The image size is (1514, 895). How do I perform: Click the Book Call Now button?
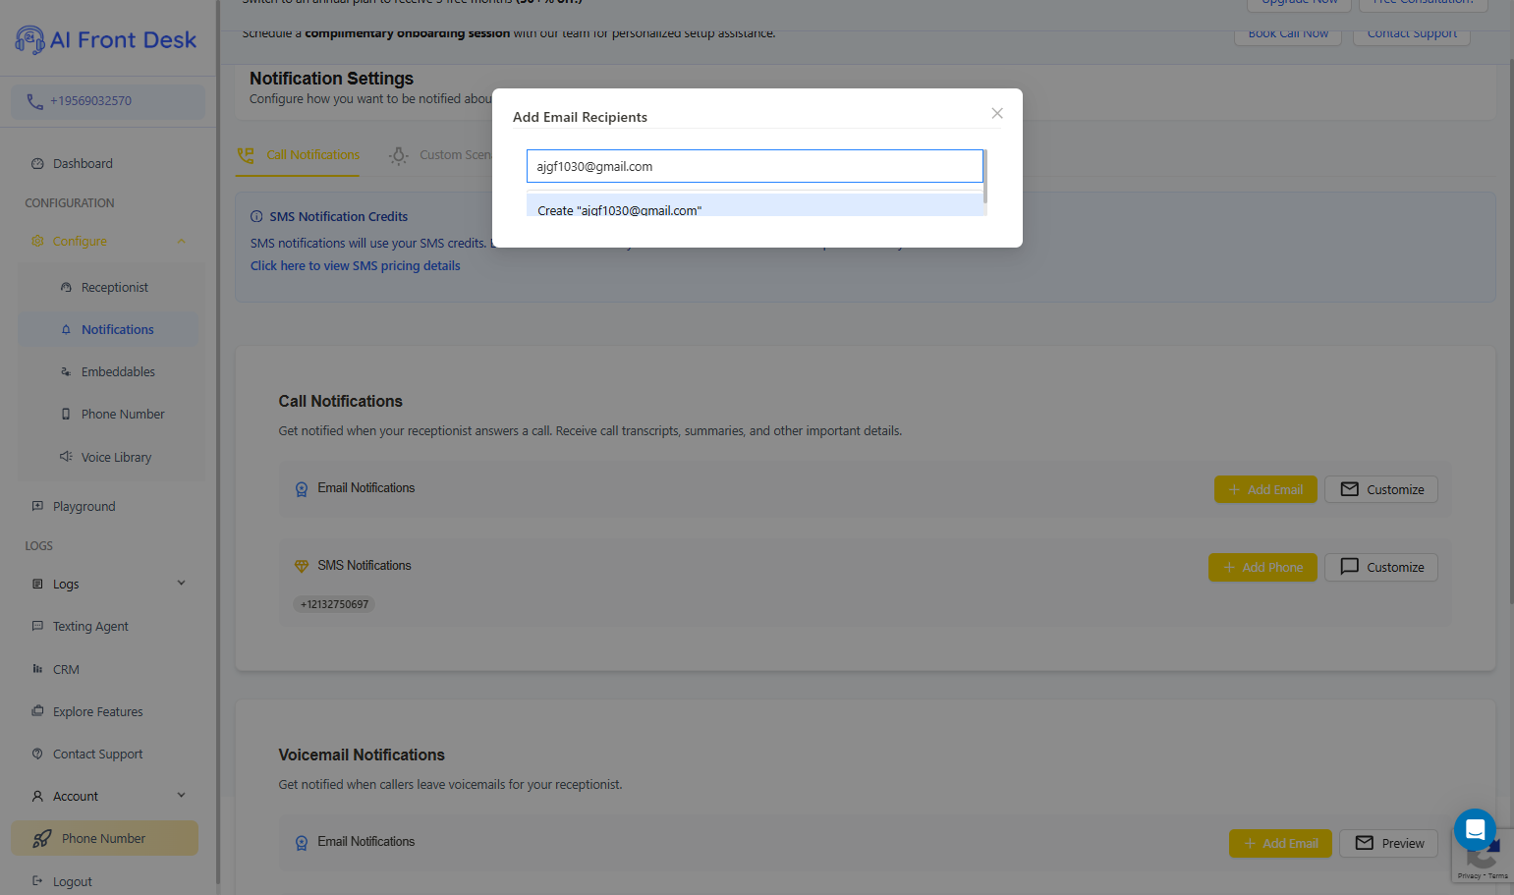tap(1288, 34)
